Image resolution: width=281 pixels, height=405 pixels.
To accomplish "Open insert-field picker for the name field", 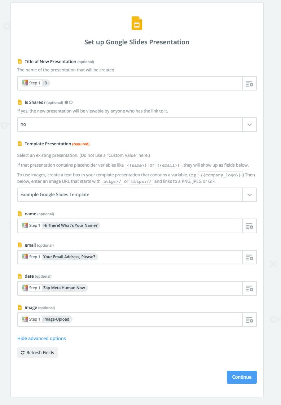I will (250, 226).
